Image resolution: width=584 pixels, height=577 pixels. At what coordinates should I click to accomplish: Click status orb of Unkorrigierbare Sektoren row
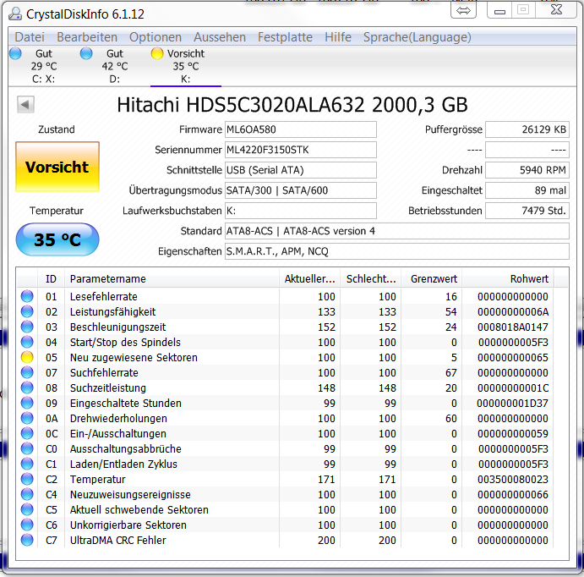click(x=27, y=525)
